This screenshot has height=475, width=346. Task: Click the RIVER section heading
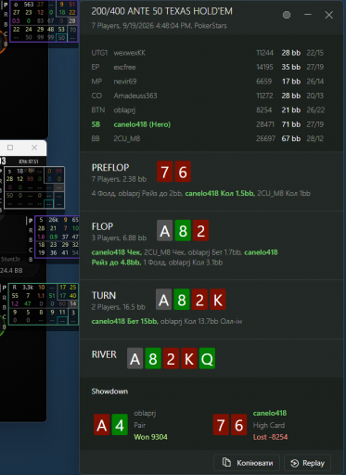[x=104, y=354]
